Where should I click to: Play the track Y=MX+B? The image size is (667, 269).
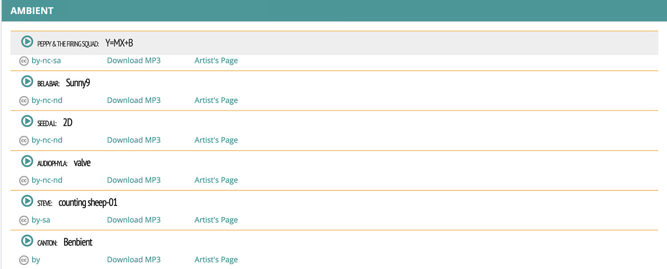point(27,42)
